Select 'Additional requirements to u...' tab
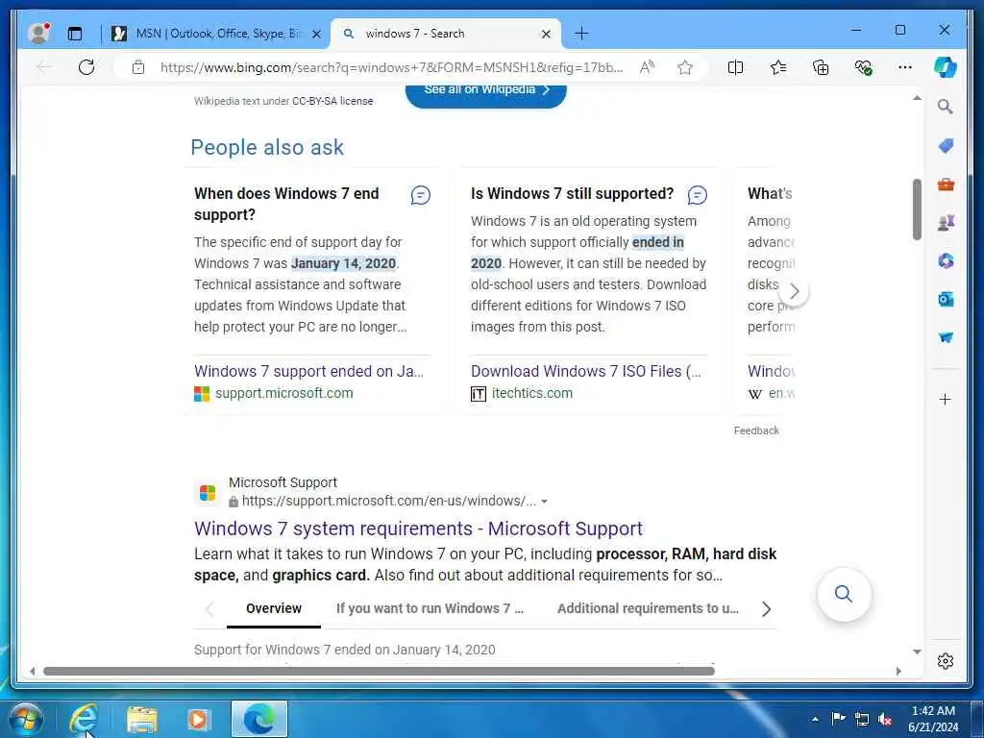The width and height of the screenshot is (984, 738). 648,608
